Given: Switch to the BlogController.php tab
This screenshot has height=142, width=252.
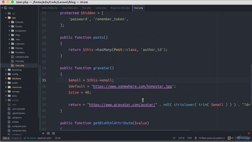Looking at the screenshot, I should pos(120,8).
